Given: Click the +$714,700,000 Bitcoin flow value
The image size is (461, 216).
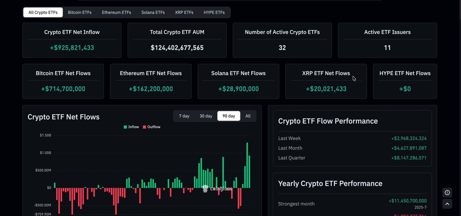Looking at the screenshot, I should (63, 89).
